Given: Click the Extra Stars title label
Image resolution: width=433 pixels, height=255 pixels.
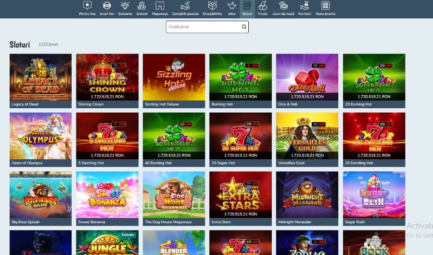Looking at the screenshot, I should click(221, 222).
